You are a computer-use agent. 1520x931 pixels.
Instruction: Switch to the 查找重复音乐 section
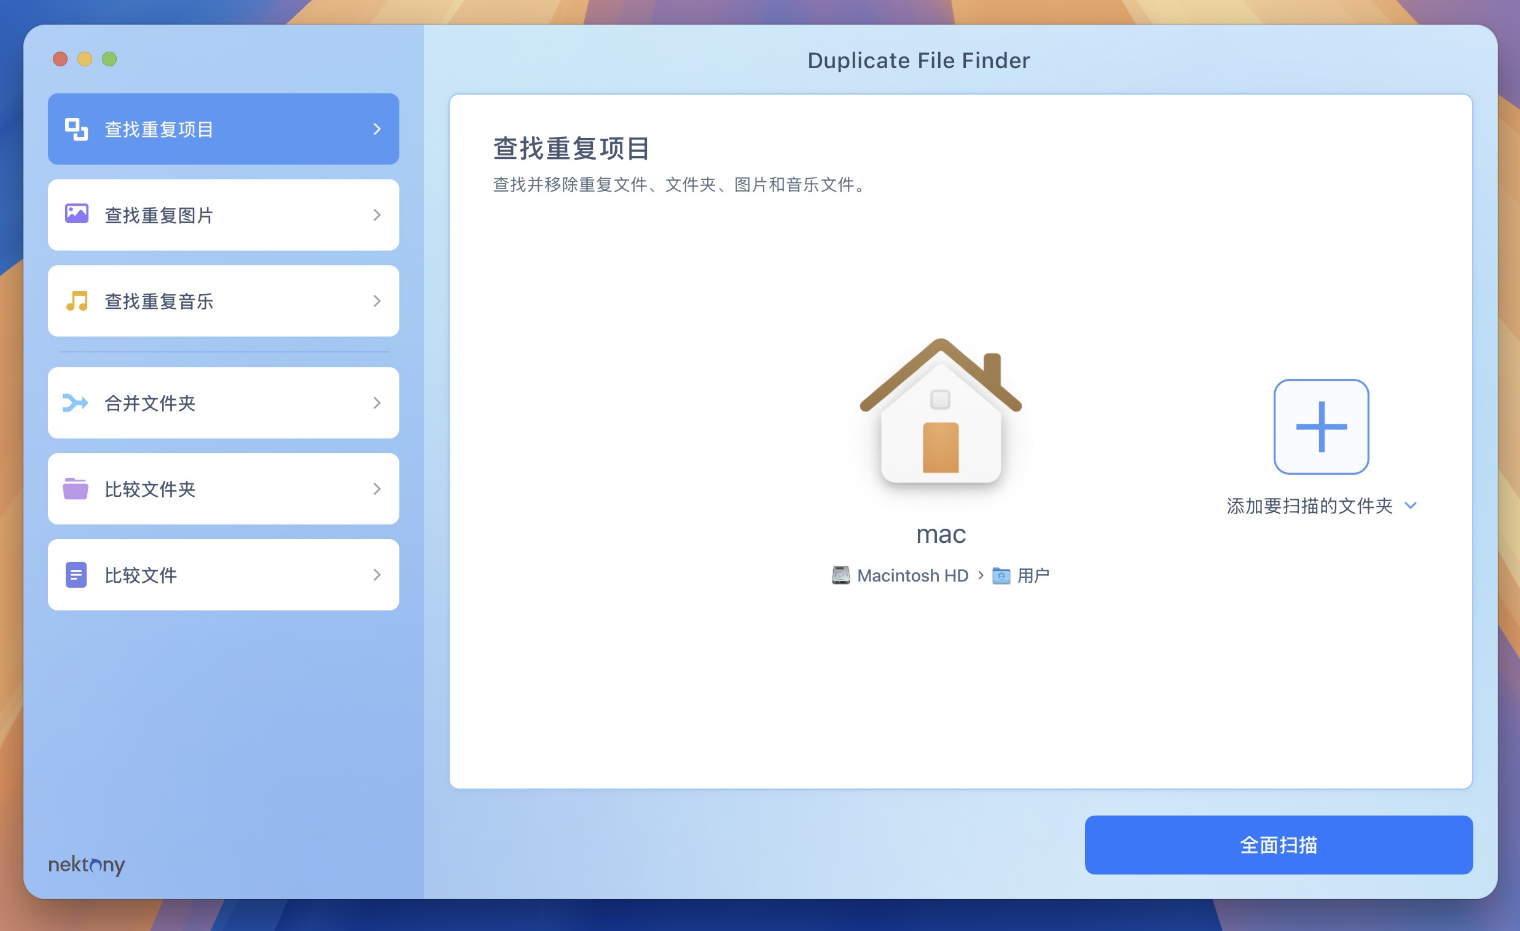click(x=223, y=301)
